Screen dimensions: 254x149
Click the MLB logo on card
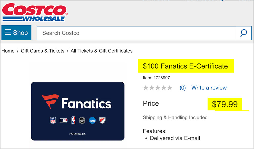[64, 120]
